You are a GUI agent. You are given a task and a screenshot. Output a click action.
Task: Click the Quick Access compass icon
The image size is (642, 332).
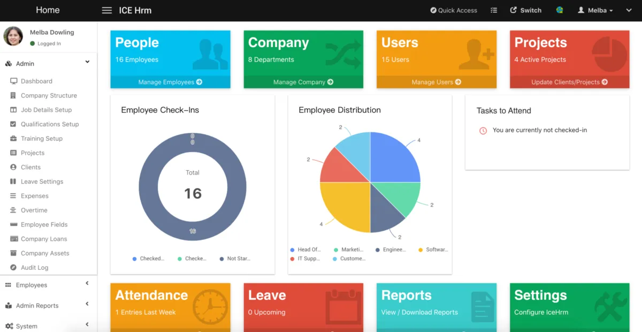click(433, 10)
